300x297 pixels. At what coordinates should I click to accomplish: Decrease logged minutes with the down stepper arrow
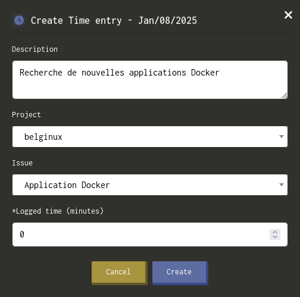tap(275, 237)
